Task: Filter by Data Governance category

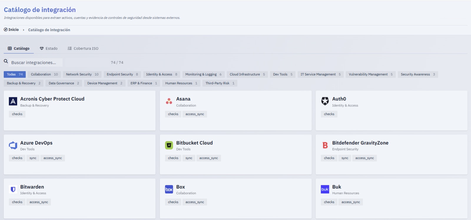Action: click(x=64, y=83)
